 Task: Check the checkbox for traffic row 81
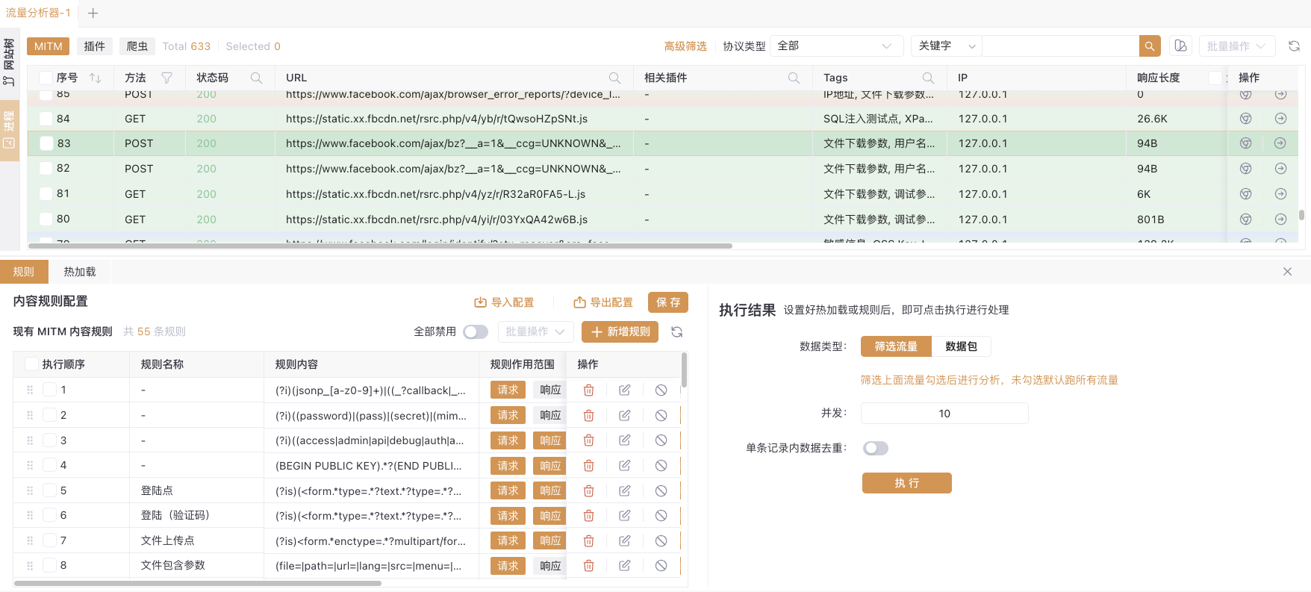(x=46, y=194)
